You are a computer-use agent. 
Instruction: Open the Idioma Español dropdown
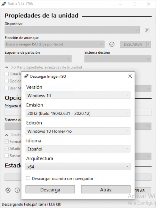coord(78,149)
